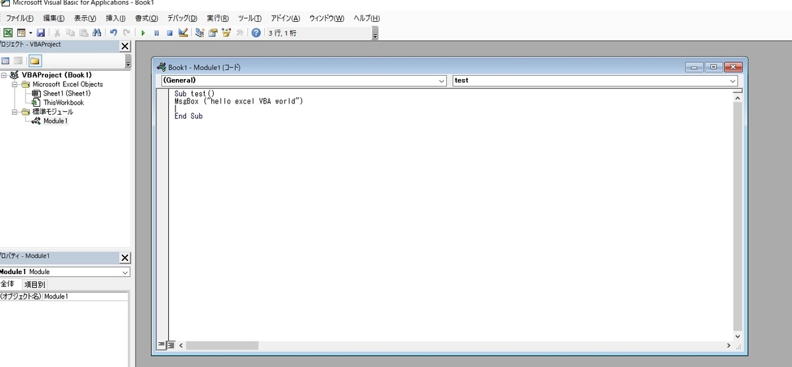792x367 pixels.
Task: Click the horizontal scrollbar left arrow
Action: tap(181, 345)
